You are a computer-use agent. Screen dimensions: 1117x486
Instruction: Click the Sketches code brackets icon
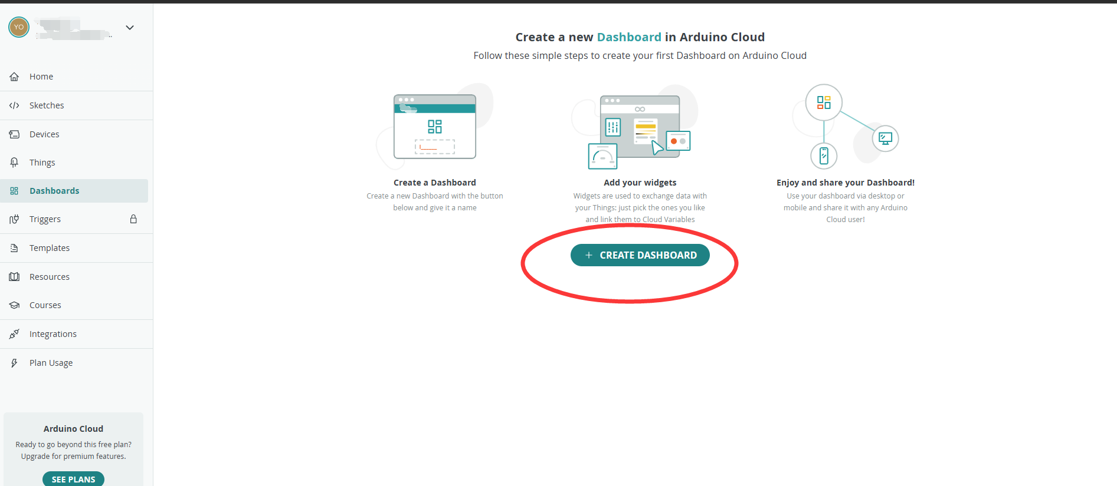14,105
